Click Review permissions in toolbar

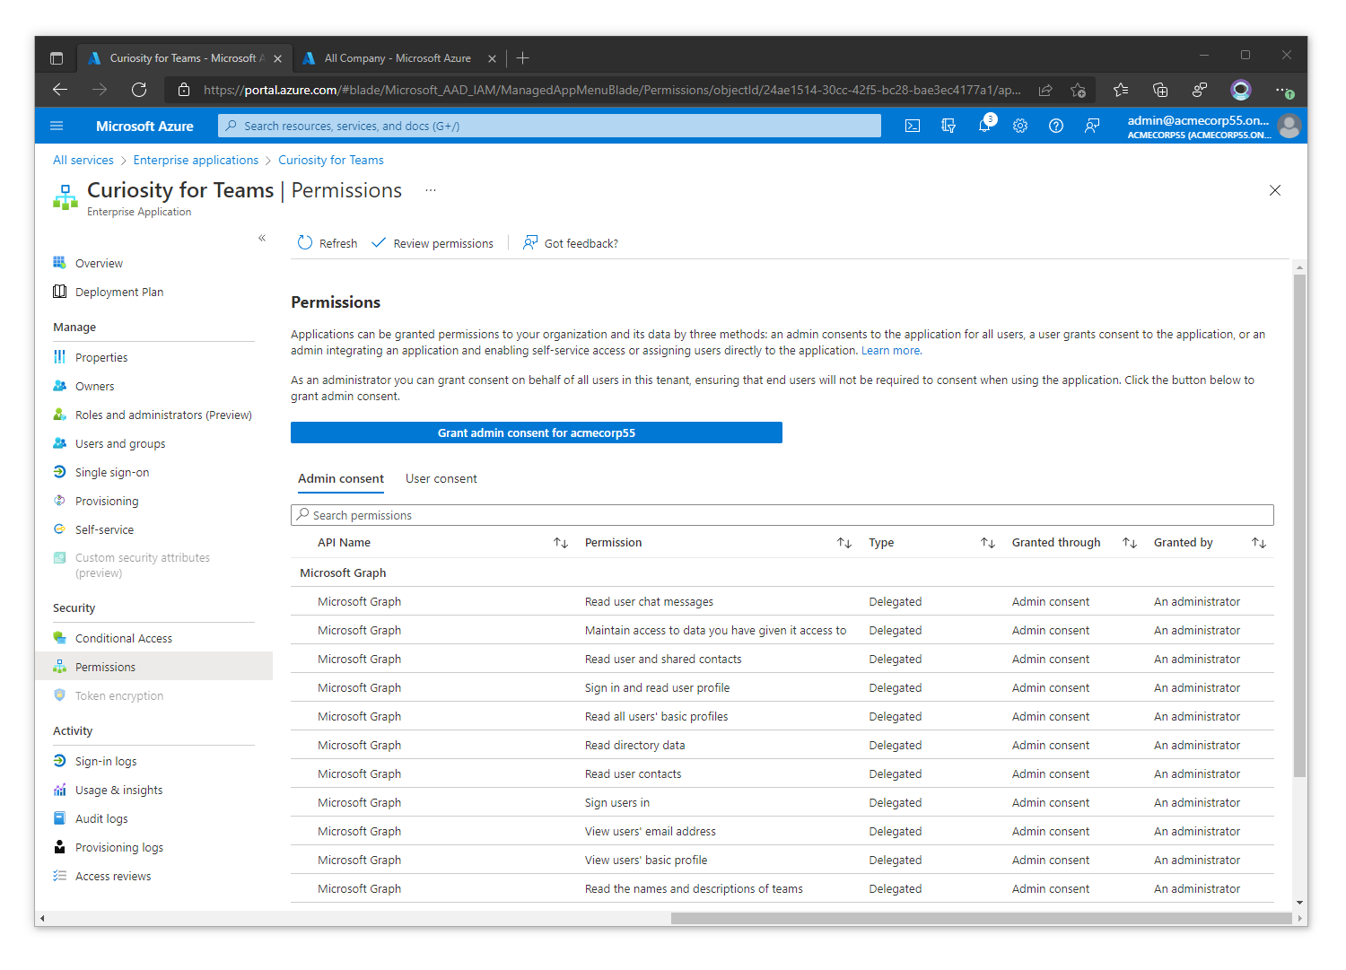[433, 243]
